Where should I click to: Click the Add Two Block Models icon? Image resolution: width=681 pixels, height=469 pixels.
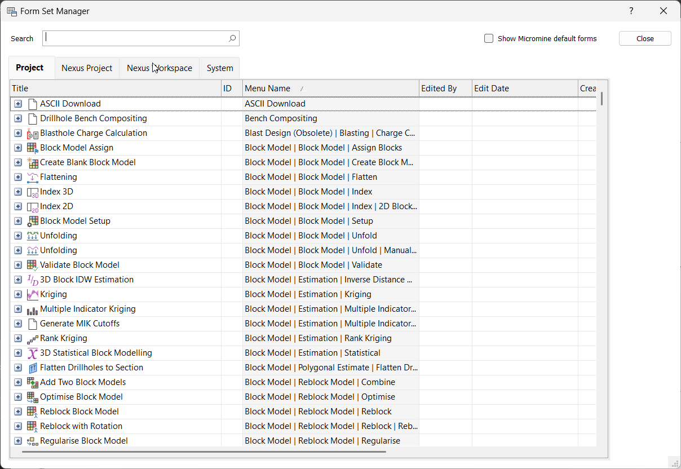tap(33, 382)
